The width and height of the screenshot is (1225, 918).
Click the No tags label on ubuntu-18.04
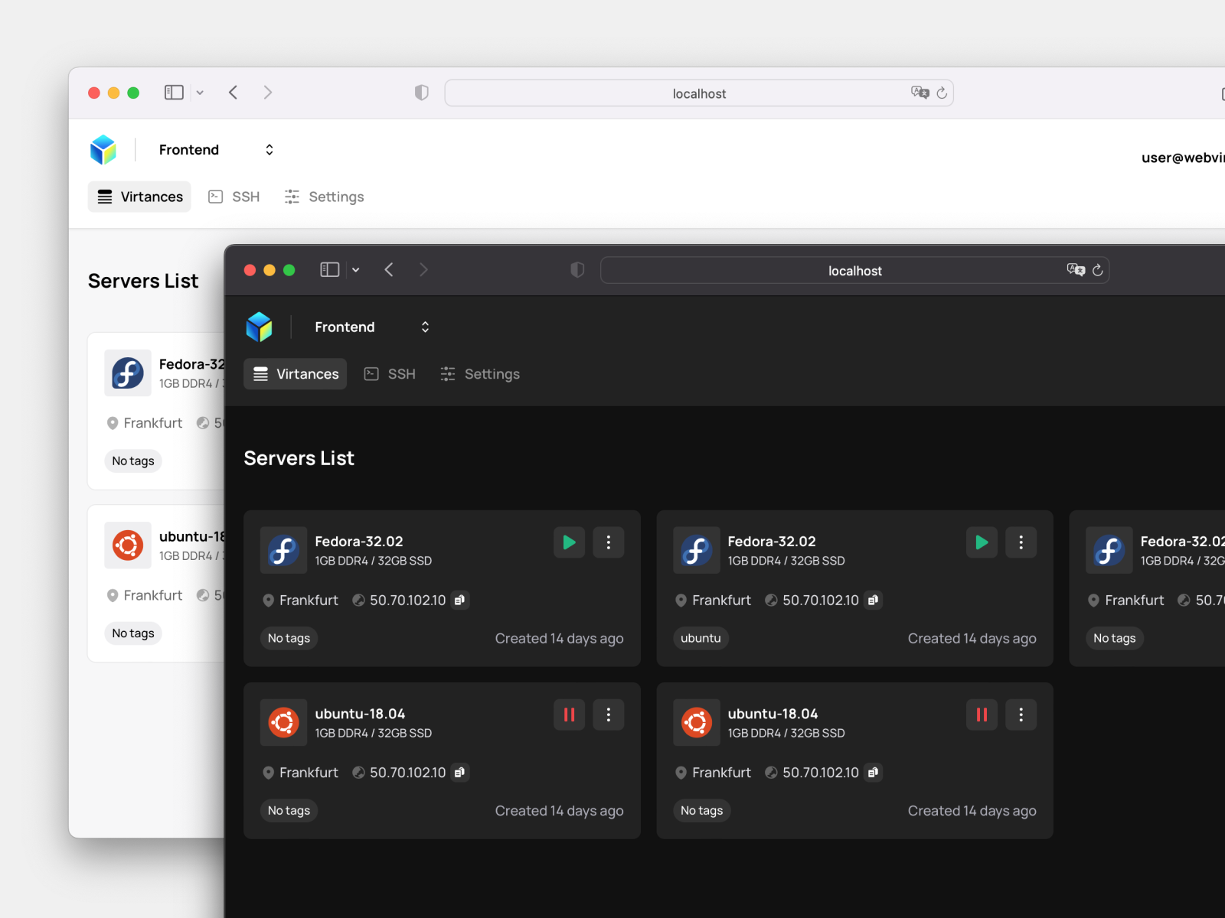point(289,811)
